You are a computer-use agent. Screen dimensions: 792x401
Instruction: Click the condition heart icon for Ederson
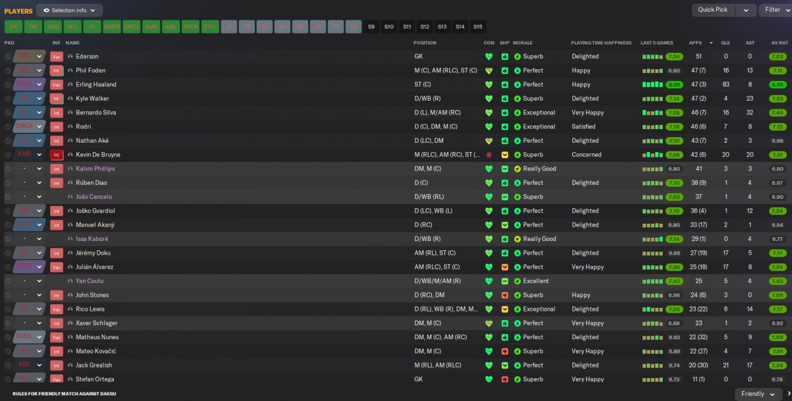tap(489, 56)
